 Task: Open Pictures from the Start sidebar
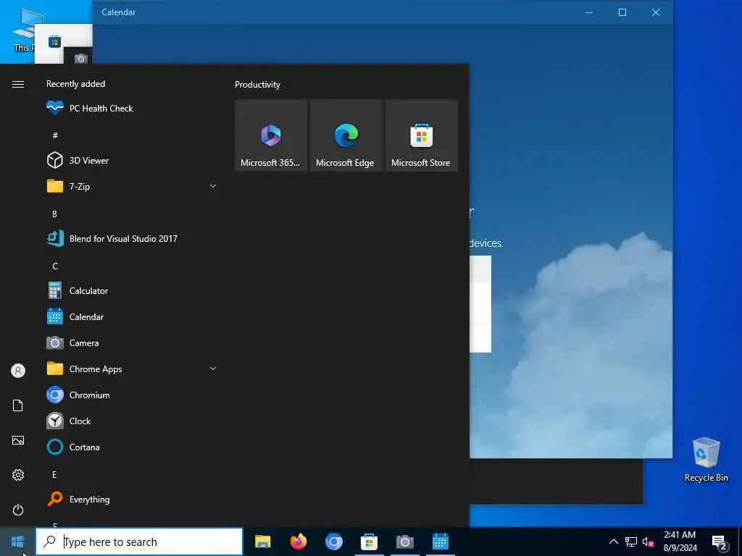point(18,440)
